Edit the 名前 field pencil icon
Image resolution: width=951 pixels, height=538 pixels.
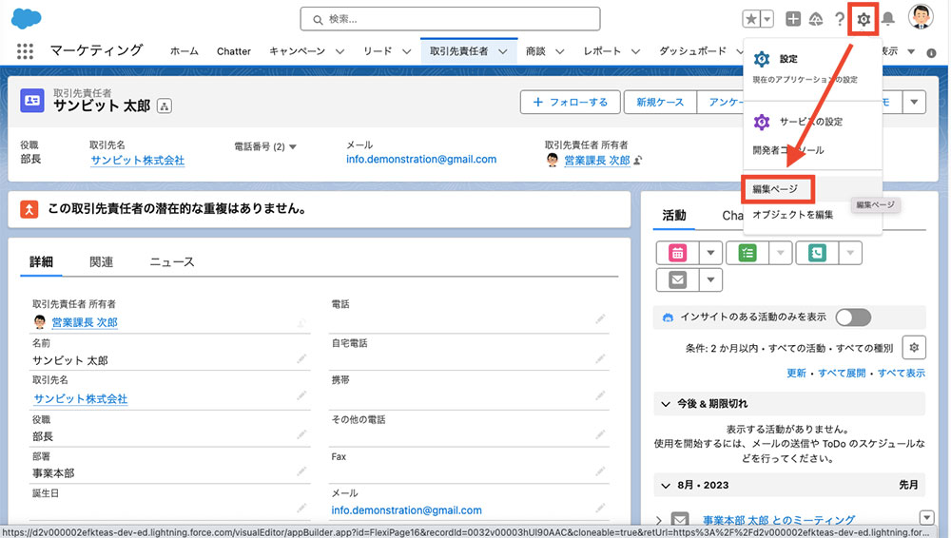click(x=301, y=359)
